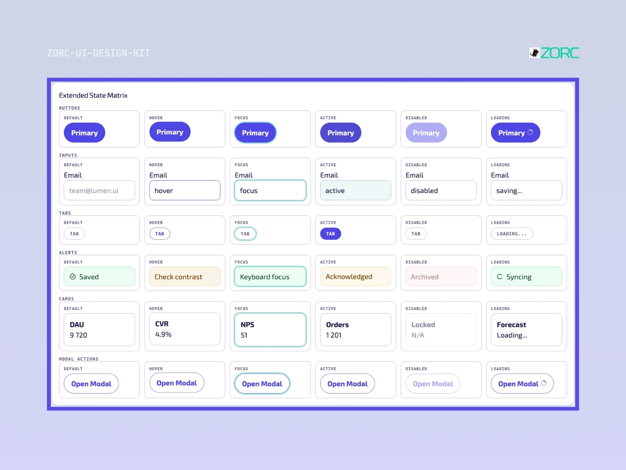626x470 pixels.
Task: Click the Email input containing 'saving...'
Action: [527, 190]
